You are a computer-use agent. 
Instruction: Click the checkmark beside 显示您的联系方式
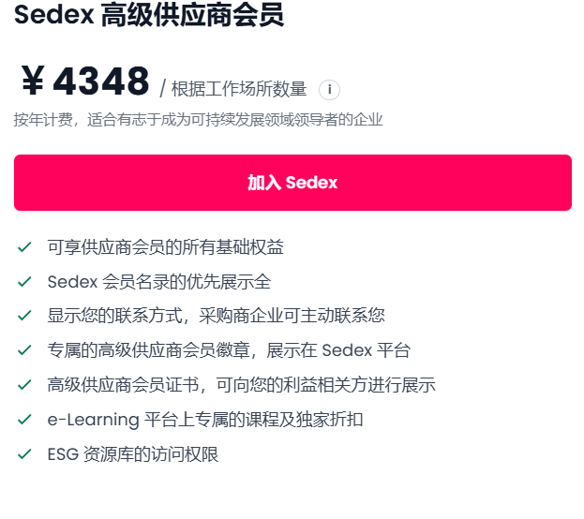click(x=25, y=317)
